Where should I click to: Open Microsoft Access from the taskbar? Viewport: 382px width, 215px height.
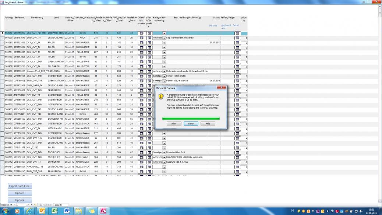[103, 211]
